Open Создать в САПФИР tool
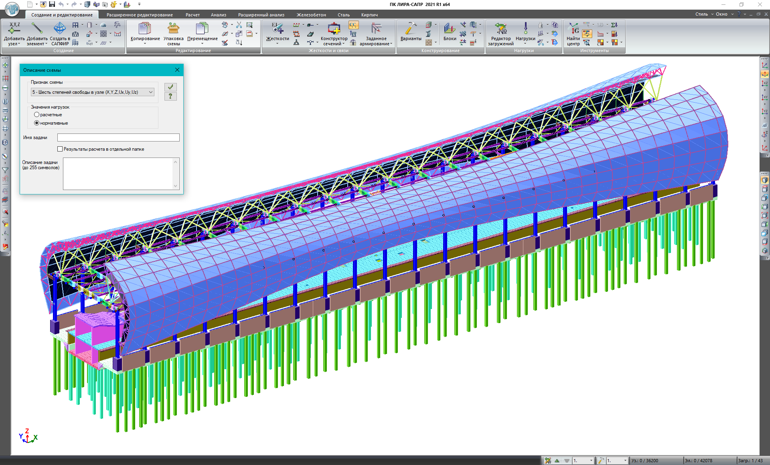 tap(60, 28)
